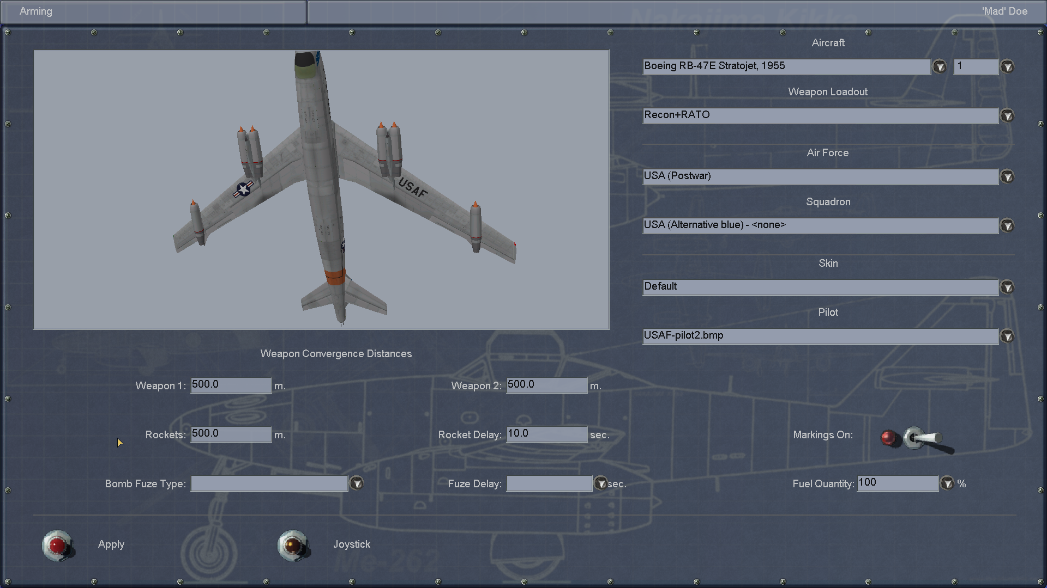Expand the Weapon Loadout dropdown
Screen dimensions: 1047x588
coord(1007,116)
